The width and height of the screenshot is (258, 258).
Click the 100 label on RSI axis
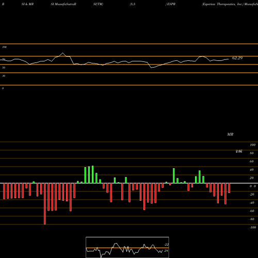pyautogui.click(x=4, y=47)
